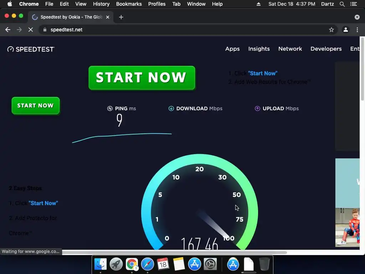Open the Developers navigation link
365x274 pixels.
click(x=326, y=49)
